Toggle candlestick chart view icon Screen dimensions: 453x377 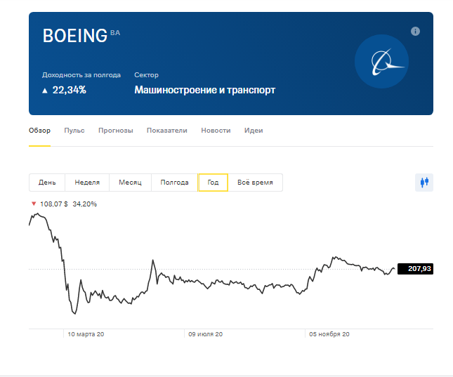click(424, 182)
